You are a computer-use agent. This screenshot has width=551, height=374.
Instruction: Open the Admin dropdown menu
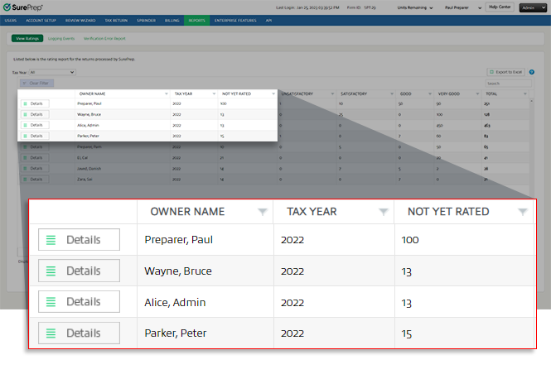click(x=531, y=7)
